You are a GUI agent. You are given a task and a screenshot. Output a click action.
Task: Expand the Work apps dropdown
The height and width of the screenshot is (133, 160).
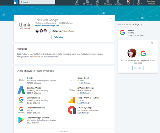(139, 3)
